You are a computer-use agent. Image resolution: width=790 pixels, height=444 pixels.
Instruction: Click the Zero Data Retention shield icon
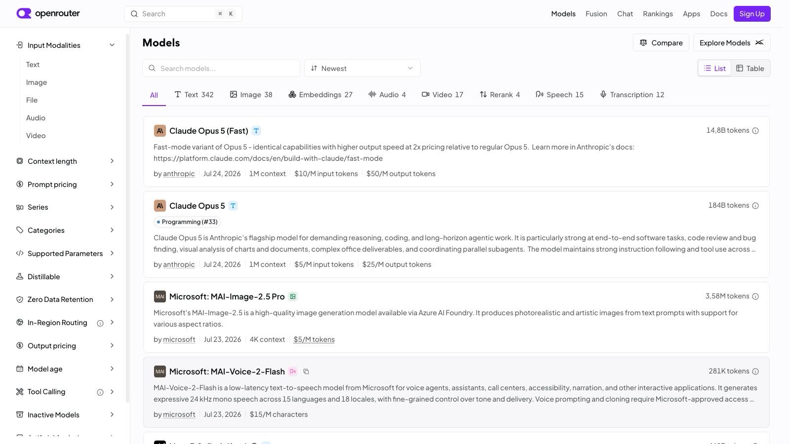[x=20, y=299]
